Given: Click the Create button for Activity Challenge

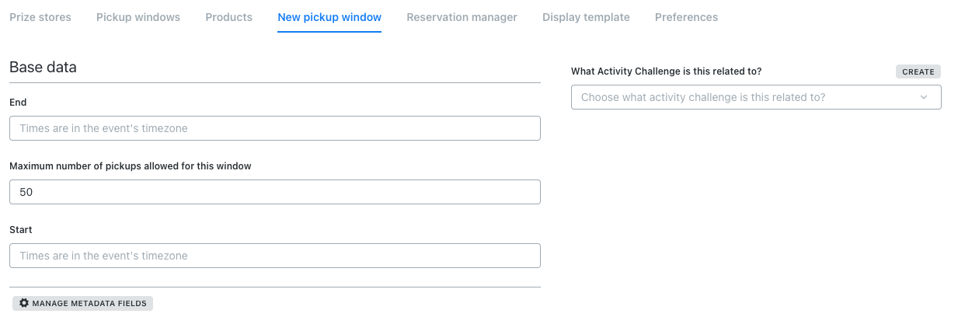Looking at the screenshot, I should (918, 71).
